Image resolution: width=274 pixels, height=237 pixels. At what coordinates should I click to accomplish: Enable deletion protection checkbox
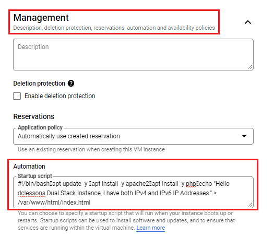tap(17, 96)
